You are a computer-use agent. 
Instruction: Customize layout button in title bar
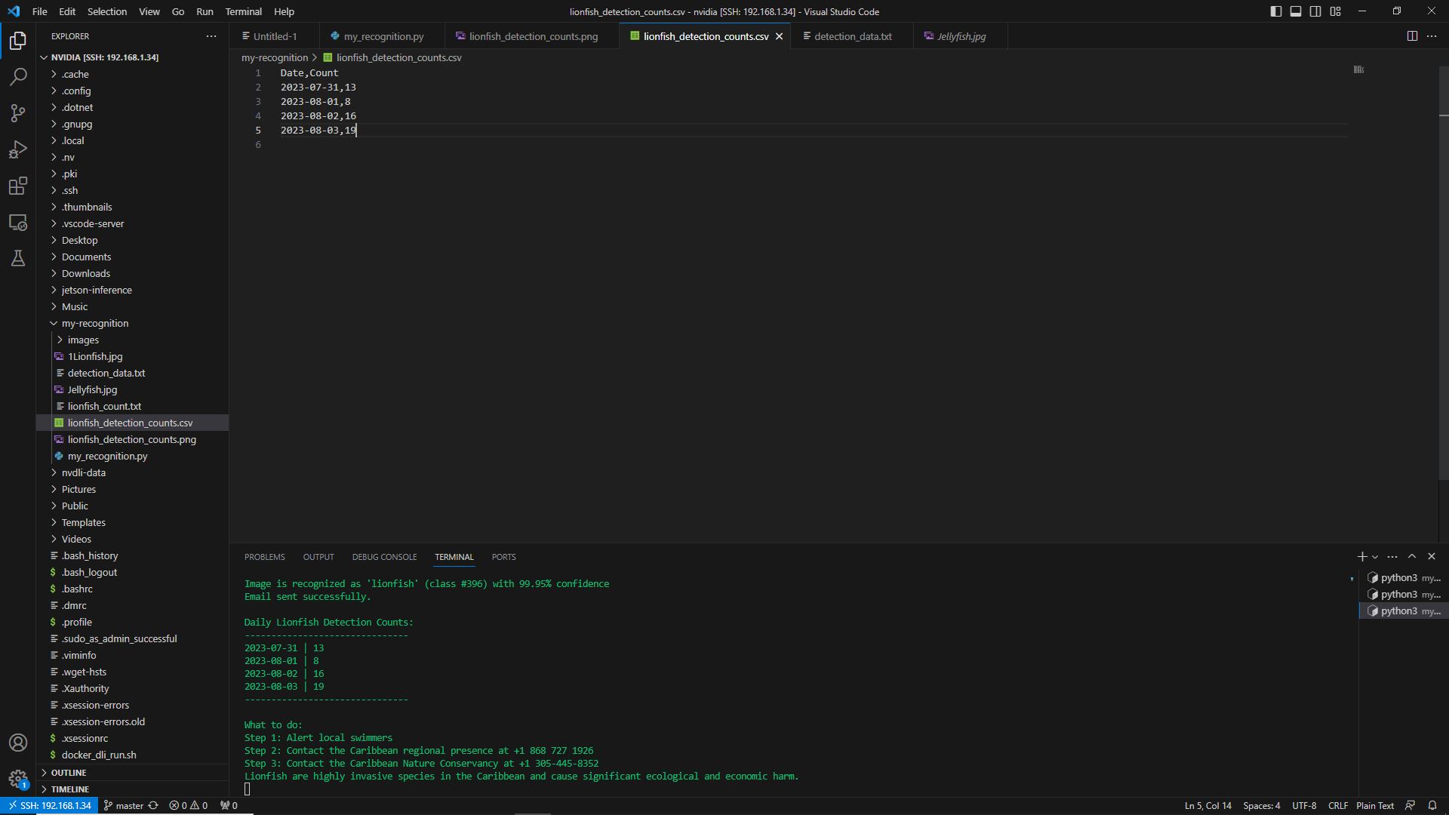(1336, 11)
